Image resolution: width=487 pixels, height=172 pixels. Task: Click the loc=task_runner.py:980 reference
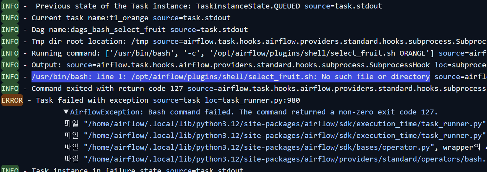pyautogui.click(x=252, y=100)
